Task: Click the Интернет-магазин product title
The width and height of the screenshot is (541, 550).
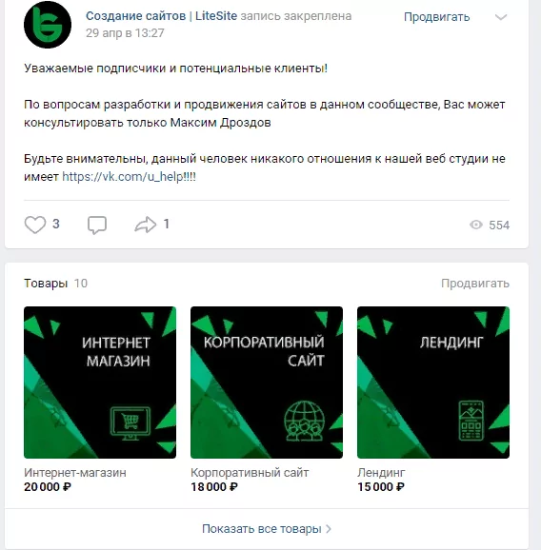Action: (75, 473)
